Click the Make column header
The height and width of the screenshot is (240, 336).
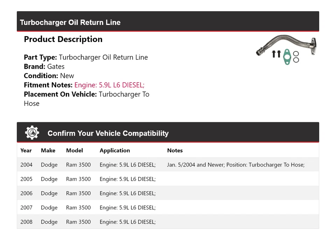coord(48,150)
